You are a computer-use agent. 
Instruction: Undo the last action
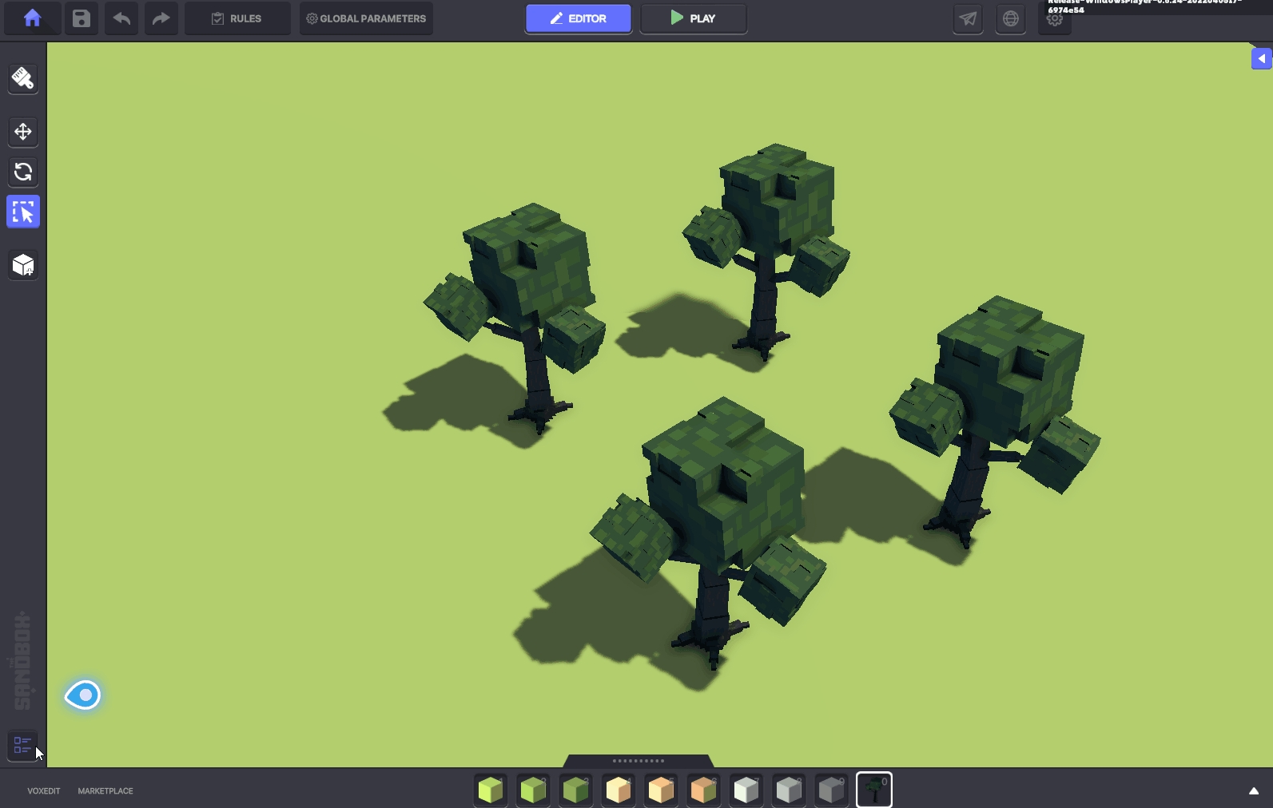121,18
